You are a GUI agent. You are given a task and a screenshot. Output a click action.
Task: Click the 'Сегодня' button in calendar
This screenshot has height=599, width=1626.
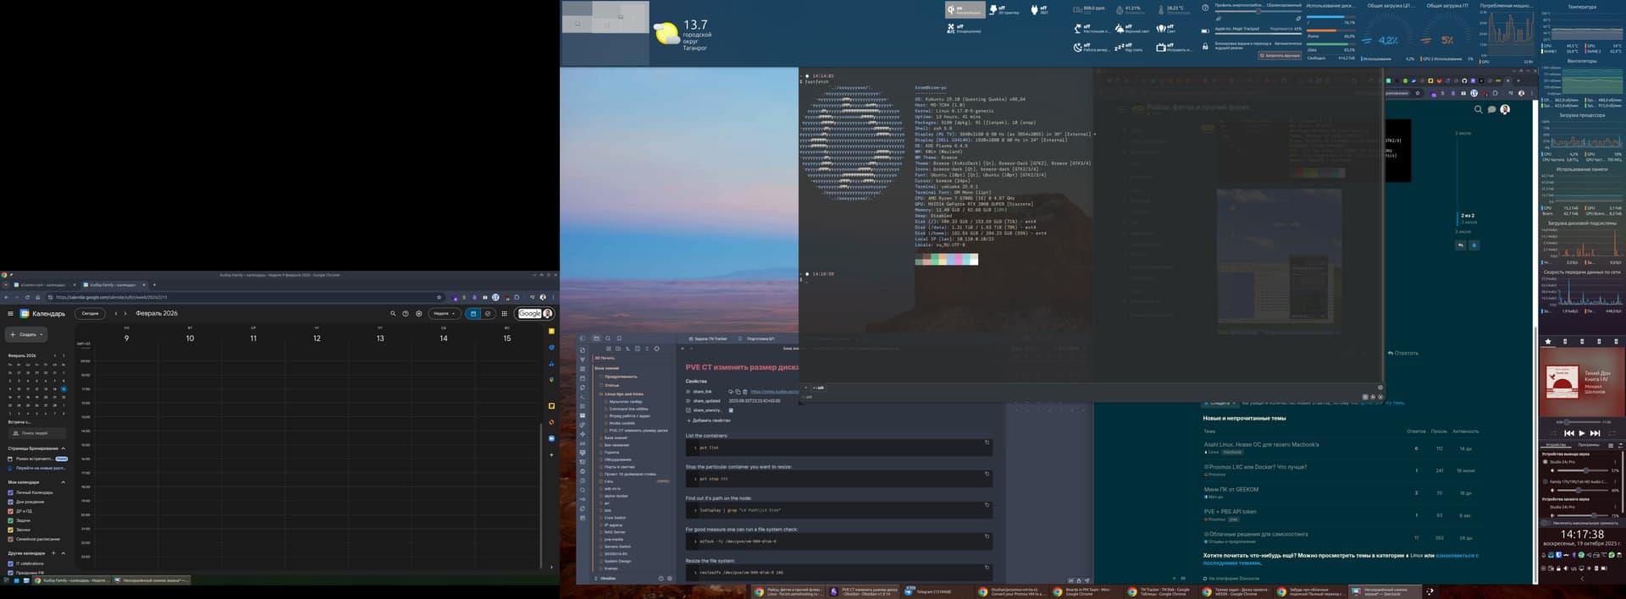point(90,314)
